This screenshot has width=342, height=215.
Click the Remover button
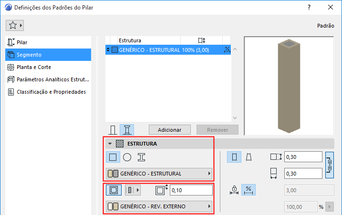pyautogui.click(x=218, y=130)
